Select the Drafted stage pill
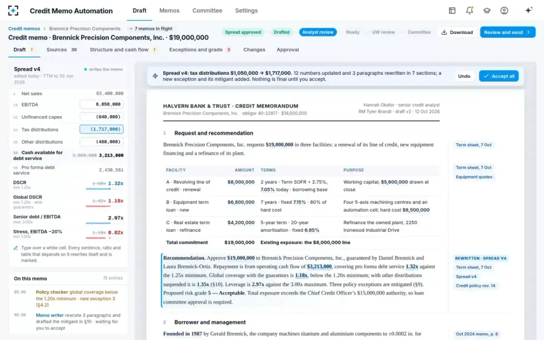 pyautogui.click(x=282, y=32)
